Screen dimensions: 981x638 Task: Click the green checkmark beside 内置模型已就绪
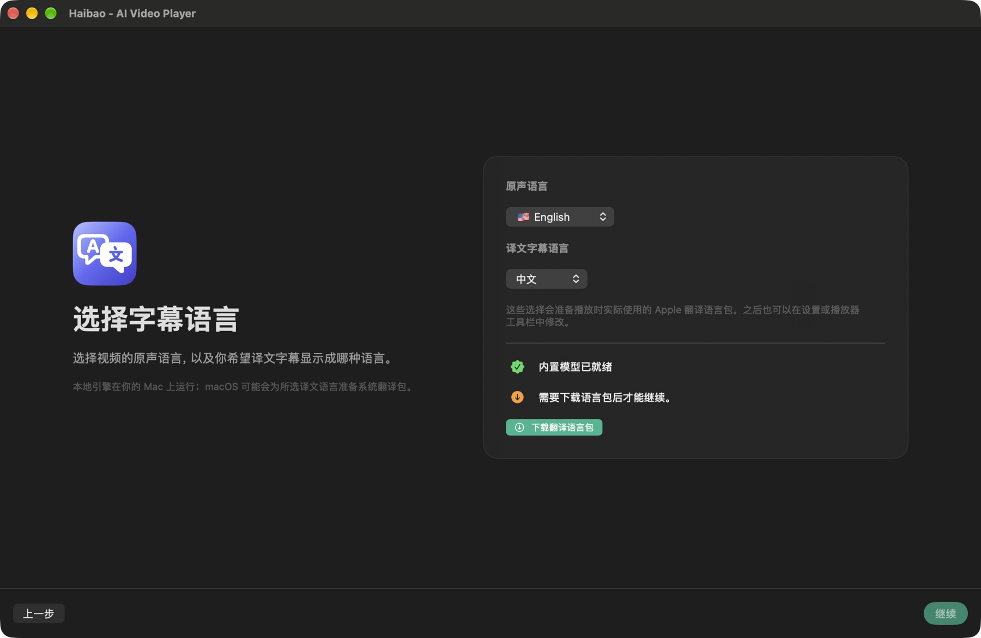(517, 367)
